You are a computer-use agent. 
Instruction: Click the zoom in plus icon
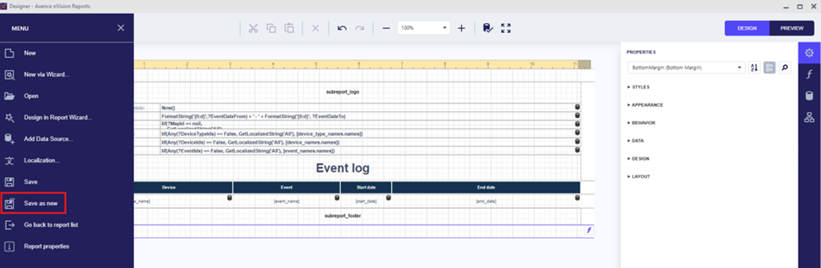point(461,28)
